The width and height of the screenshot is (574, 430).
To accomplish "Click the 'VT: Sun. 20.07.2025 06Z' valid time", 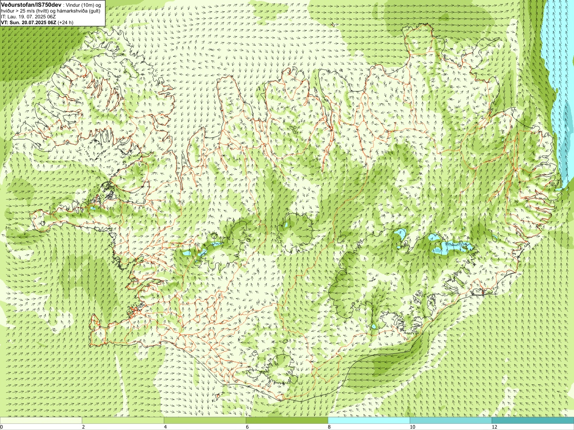I will tap(28, 22).
